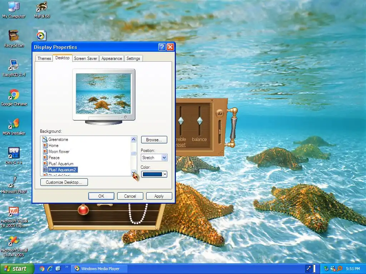Click the background list scrollbar thumb

click(134, 153)
